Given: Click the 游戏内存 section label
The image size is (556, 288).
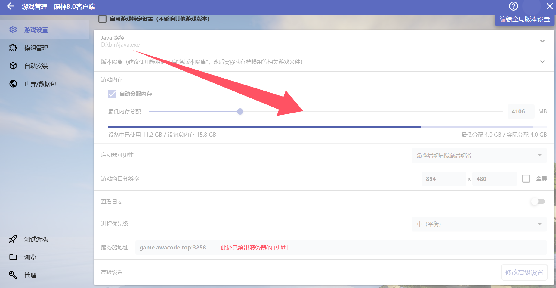Looking at the screenshot, I should [x=112, y=79].
